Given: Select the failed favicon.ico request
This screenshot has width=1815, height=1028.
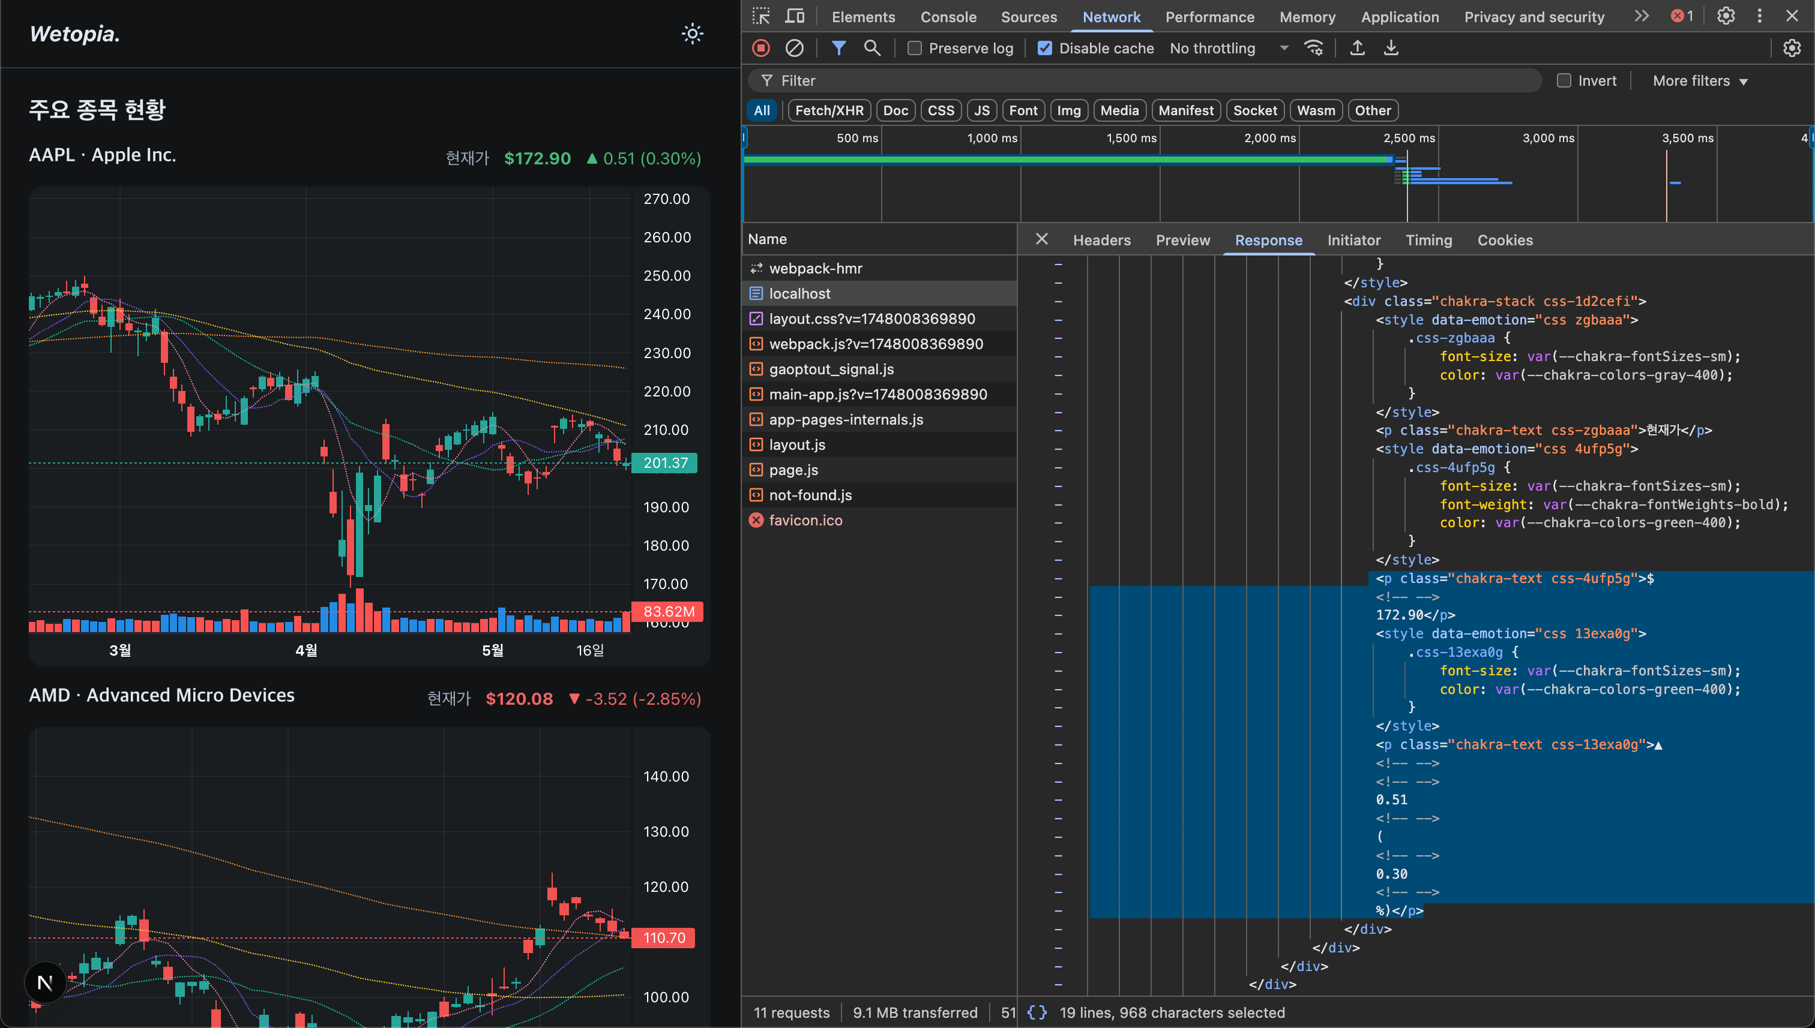Looking at the screenshot, I should [x=880, y=521].
